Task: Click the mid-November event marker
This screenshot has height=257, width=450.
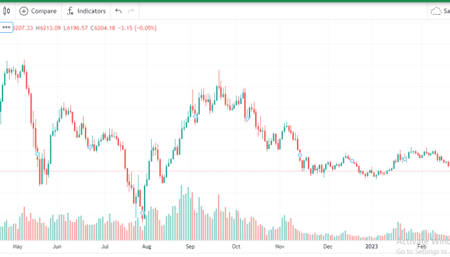Action: pos(300,155)
